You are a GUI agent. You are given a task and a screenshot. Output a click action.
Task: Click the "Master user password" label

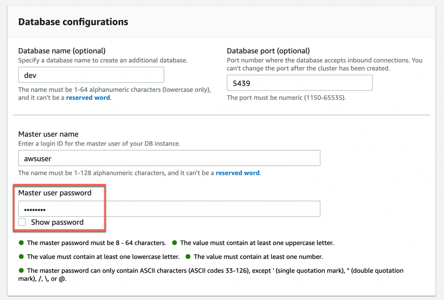coord(55,193)
